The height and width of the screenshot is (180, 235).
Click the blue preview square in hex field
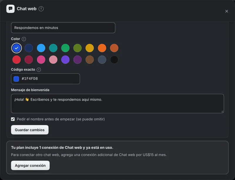pos(16,79)
